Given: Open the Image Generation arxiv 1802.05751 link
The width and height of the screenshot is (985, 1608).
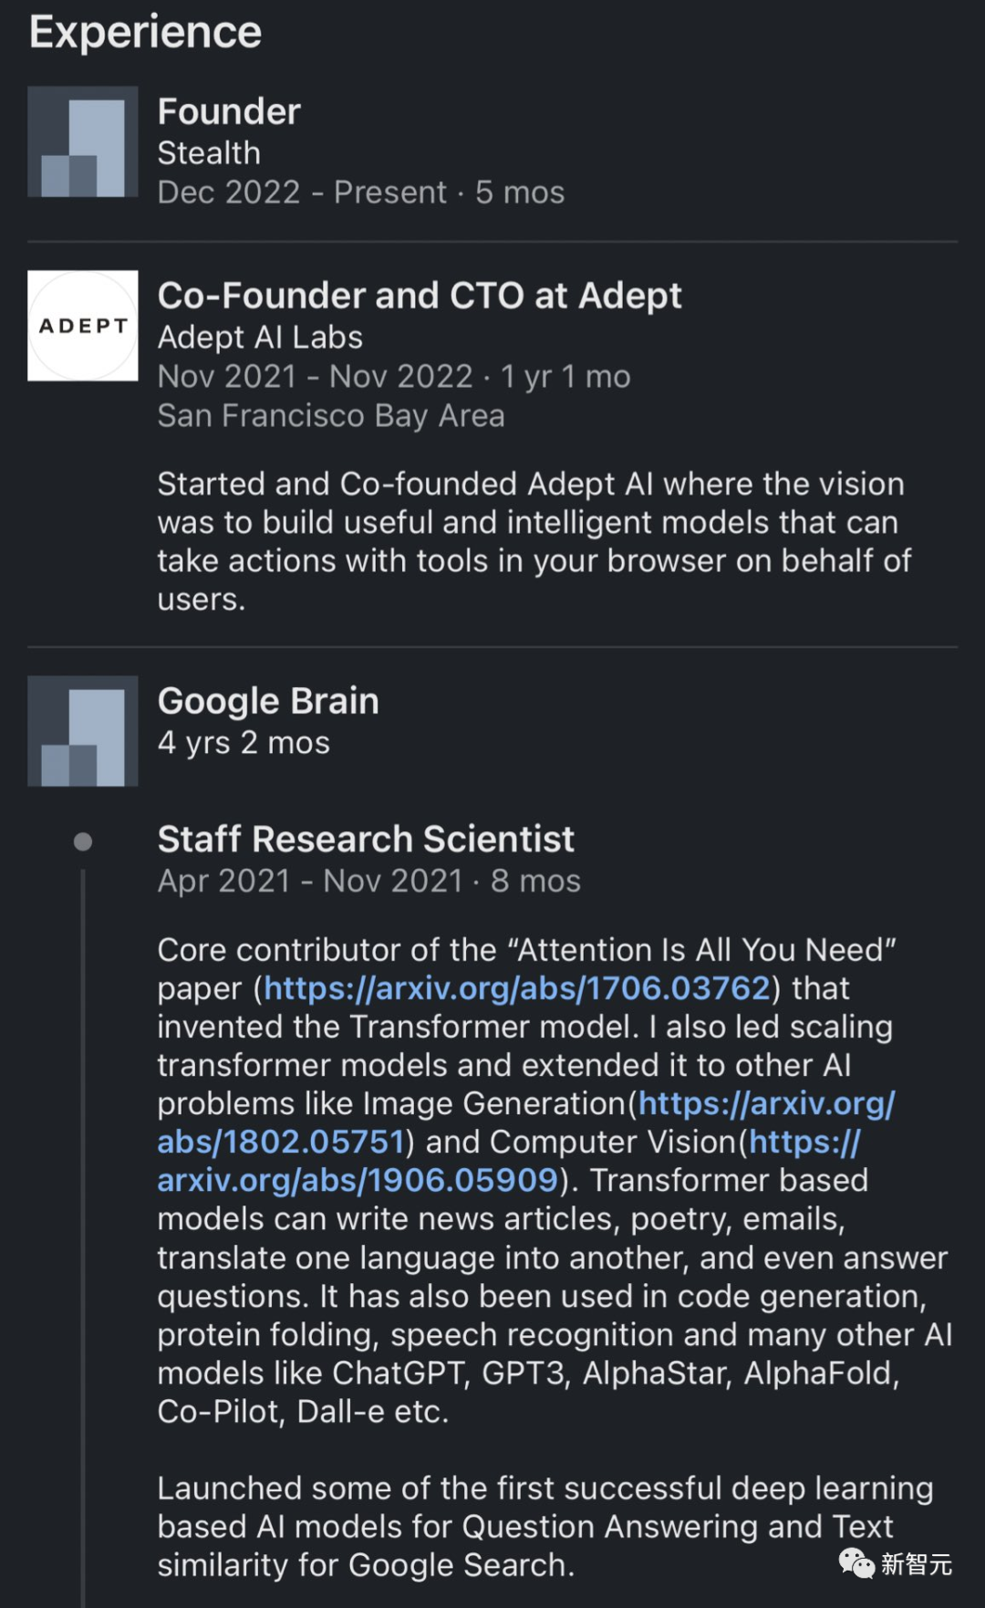Looking at the screenshot, I should click(x=526, y=1122).
